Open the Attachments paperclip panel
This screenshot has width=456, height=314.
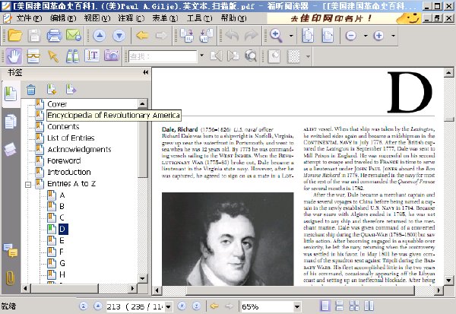[10, 278]
